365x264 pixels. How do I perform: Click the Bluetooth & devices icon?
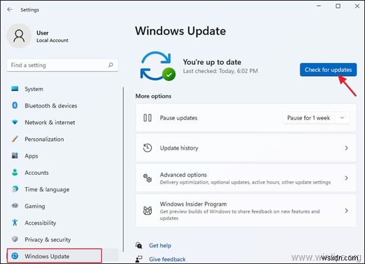tap(15, 106)
